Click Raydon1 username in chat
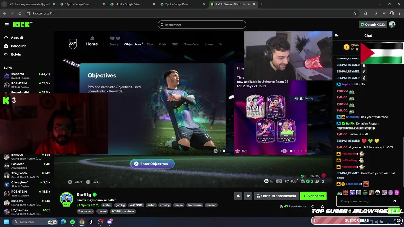 [x=347, y=84]
